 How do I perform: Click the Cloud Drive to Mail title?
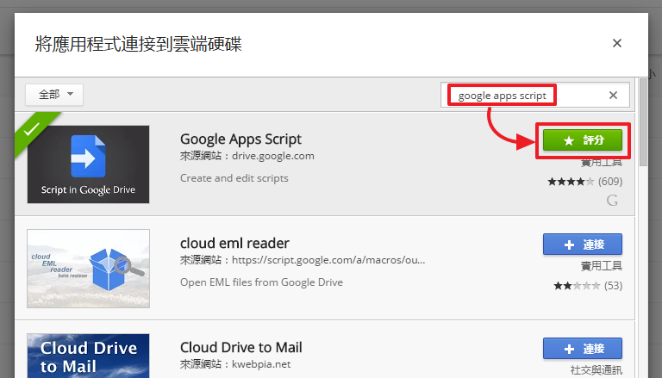click(240, 348)
